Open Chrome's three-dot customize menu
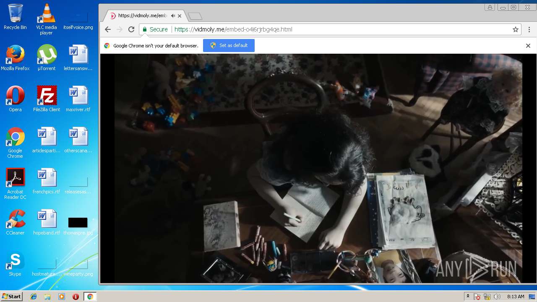Image resolution: width=537 pixels, height=302 pixels. pos(529,29)
